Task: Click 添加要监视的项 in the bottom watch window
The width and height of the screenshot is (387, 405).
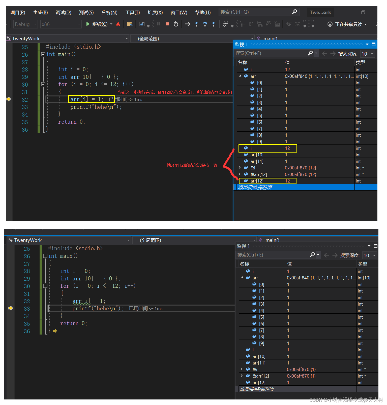Action: pos(257,389)
